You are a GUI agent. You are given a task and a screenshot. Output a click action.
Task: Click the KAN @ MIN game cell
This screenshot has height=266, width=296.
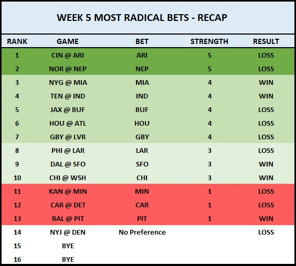tap(68, 192)
